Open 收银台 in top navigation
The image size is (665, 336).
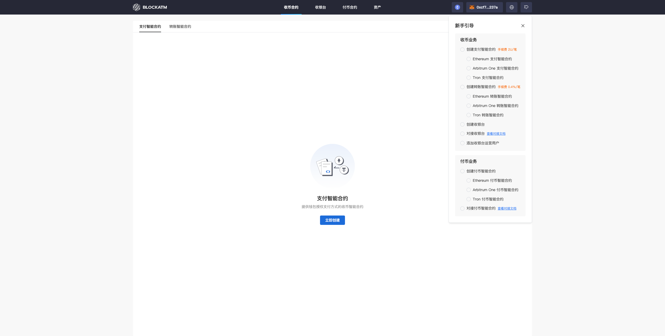click(x=320, y=7)
